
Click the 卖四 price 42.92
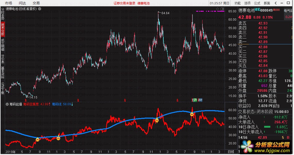[x=263, y=28]
